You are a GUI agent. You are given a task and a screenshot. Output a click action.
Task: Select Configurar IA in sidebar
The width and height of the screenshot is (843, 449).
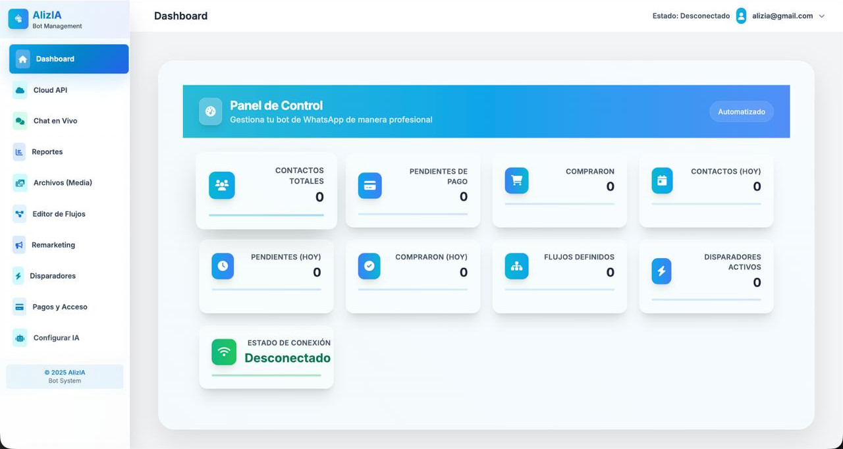click(x=56, y=338)
